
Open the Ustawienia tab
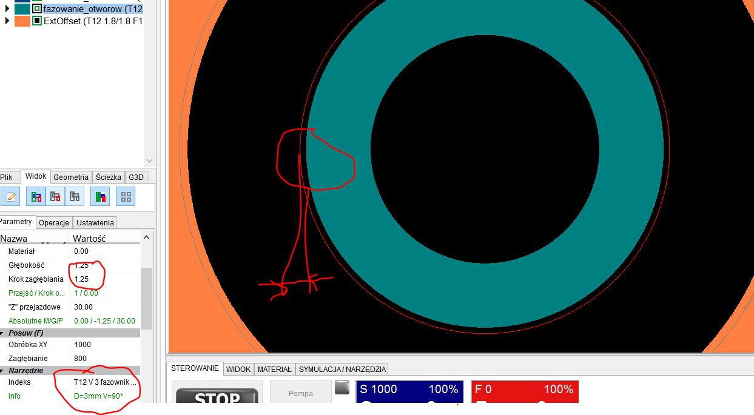click(95, 222)
